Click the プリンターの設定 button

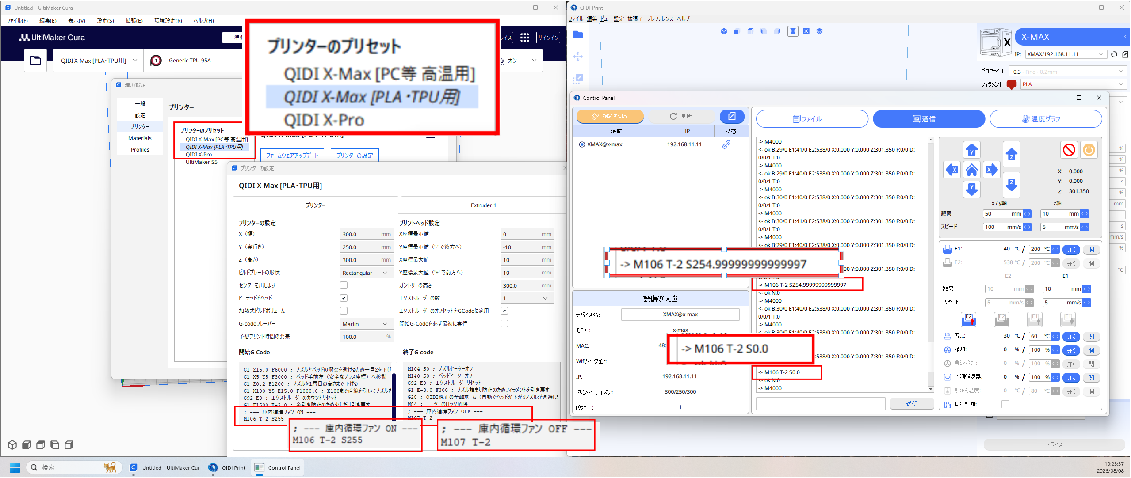[355, 156]
